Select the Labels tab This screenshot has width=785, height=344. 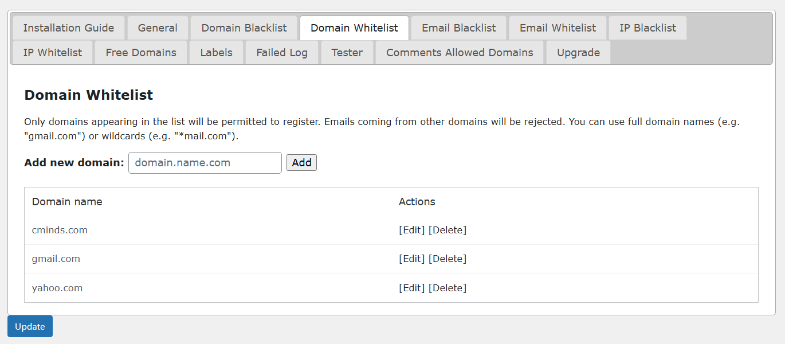[x=216, y=53]
